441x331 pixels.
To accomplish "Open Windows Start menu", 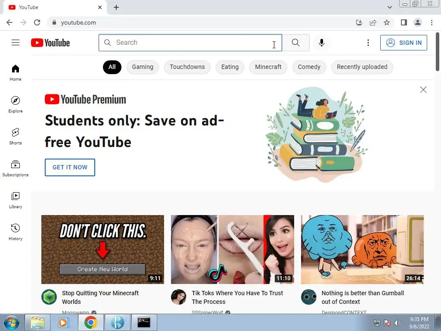I will click(11, 322).
